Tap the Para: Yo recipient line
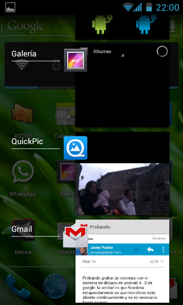Viewport: 183px width, 305px height. pyautogui.click(x=89, y=262)
